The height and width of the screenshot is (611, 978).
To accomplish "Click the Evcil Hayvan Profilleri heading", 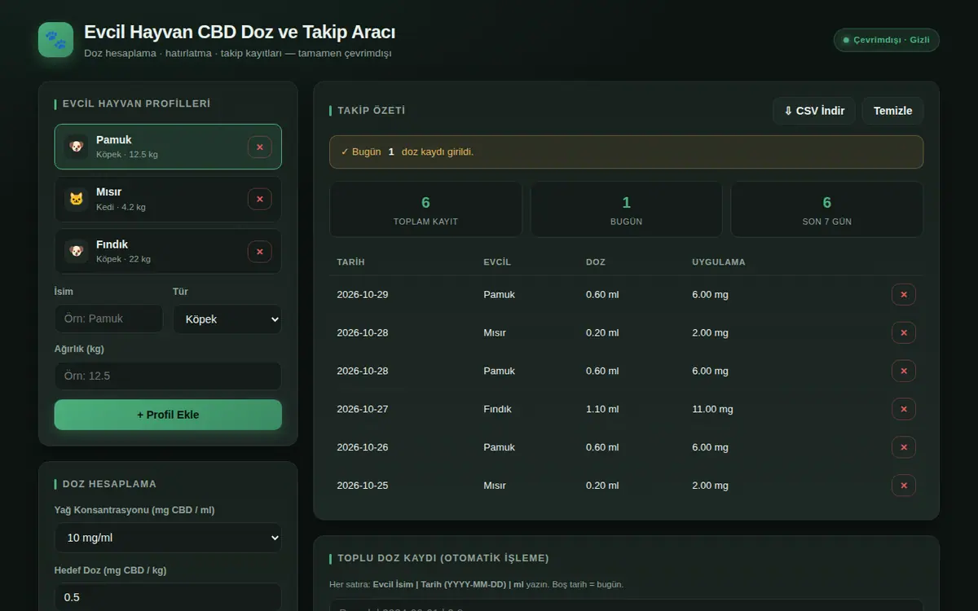I will (x=136, y=103).
